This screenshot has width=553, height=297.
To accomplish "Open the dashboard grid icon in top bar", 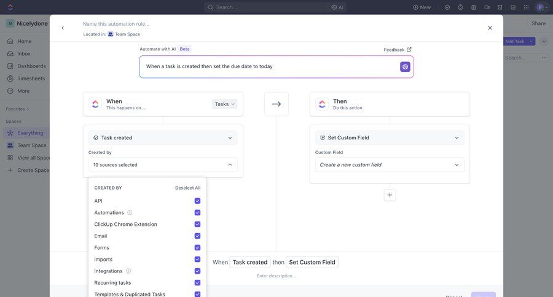I will pyautogui.click(x=513, y=7).
